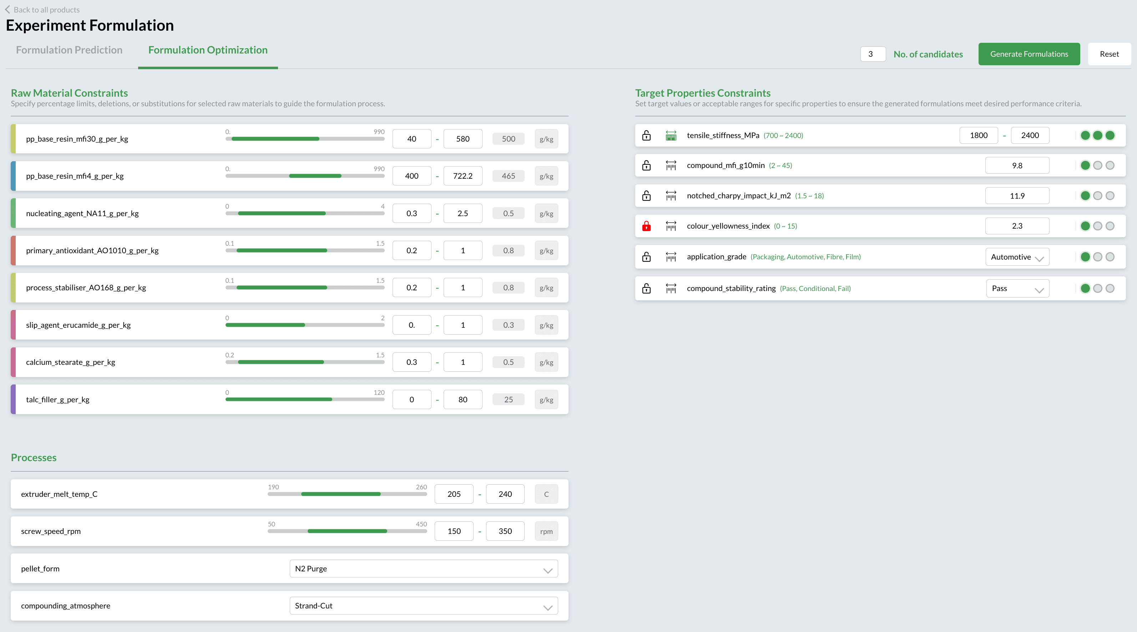Click the talc_filler_g_per_kg range slider
This screenshot has height=632, width=1137.
pyautogui.click(x=304, y=399)
